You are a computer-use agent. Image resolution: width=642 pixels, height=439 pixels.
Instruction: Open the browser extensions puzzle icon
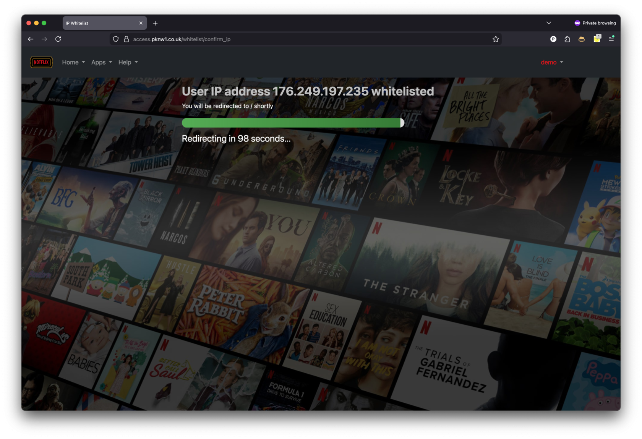click(567, 39)
